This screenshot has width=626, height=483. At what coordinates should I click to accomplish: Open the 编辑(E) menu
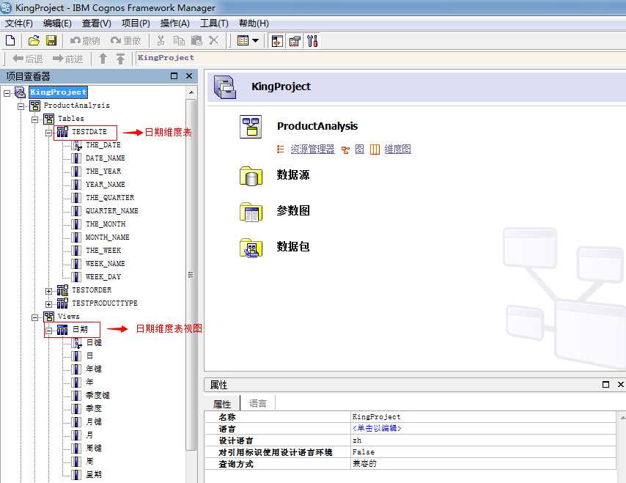pos(57,23)
